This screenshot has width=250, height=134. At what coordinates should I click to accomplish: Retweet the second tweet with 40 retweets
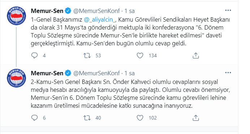coord(87,118)
